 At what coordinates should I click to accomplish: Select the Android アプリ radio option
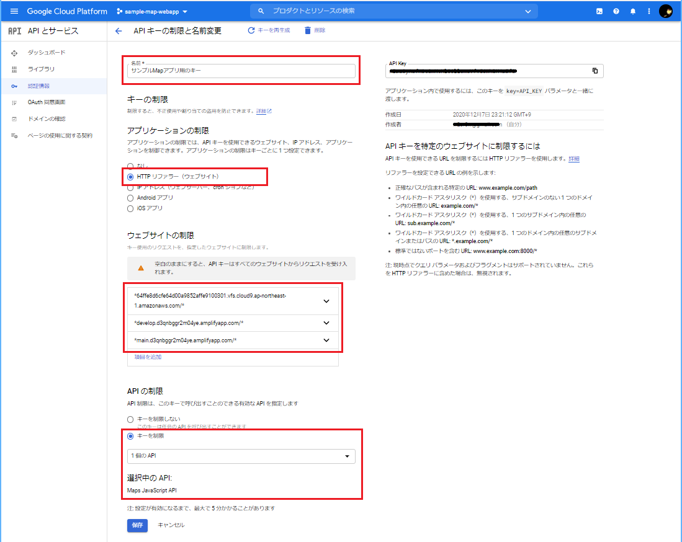click(x=130, y=198)
